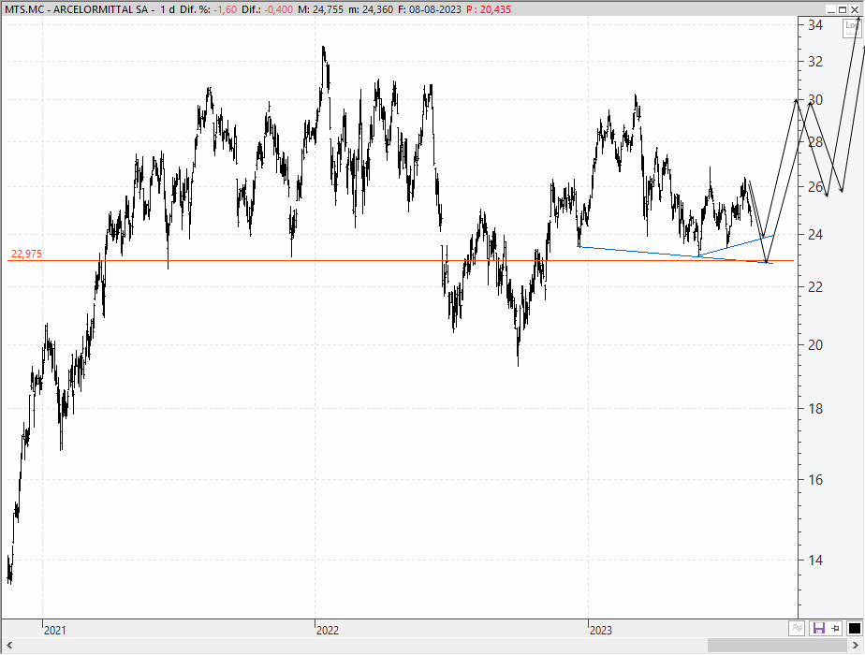Click the '1 d' timeframe text
This screenshot has height=655, width=865.
[x=168, y=9]
